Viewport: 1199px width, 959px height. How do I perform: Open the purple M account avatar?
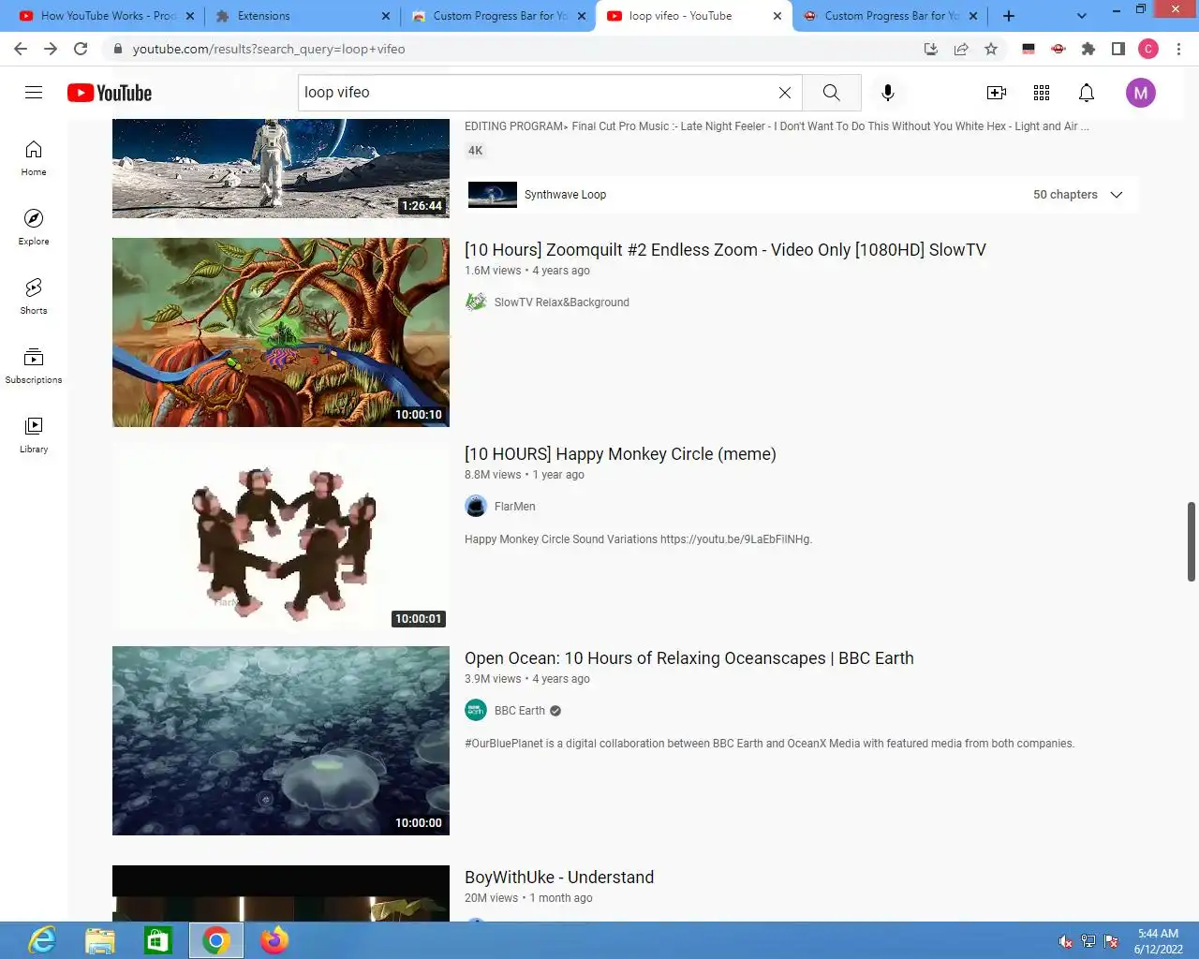tap(1140, 93)
